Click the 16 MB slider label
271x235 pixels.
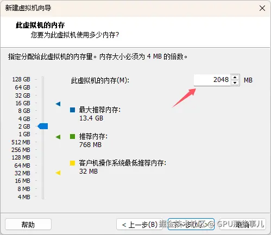point(23,181)
